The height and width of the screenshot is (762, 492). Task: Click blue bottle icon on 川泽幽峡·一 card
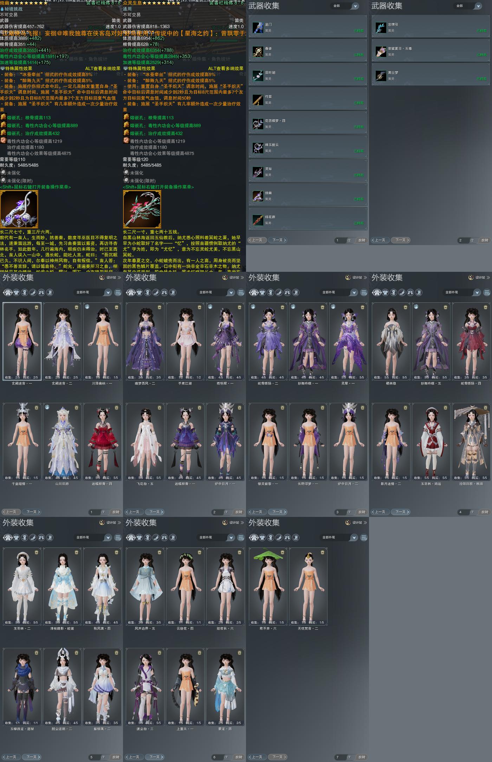click(x=88, y=307)
